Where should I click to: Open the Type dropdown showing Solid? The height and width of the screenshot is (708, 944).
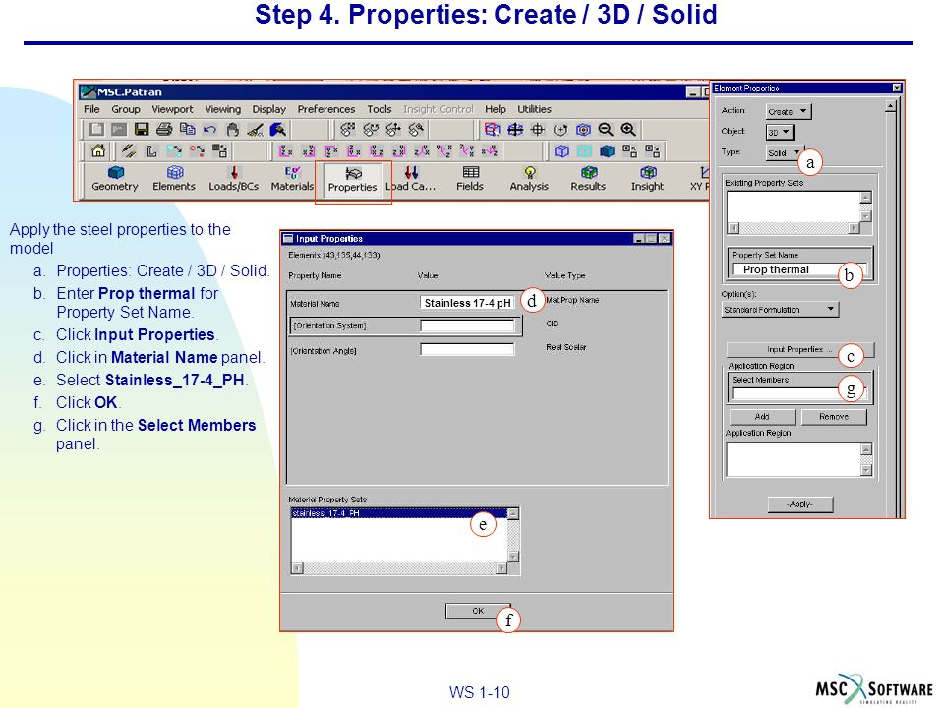pos(784,153)
